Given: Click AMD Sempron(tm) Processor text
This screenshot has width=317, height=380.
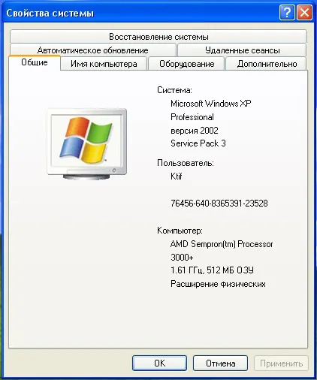Looking at the screenshot, I should click(x=222, y=244).
